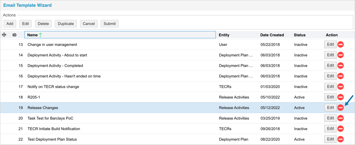This screenshot has height=145, width=355.
Task: Open the column settings icon beside ID header
Action: coord(4,35)
